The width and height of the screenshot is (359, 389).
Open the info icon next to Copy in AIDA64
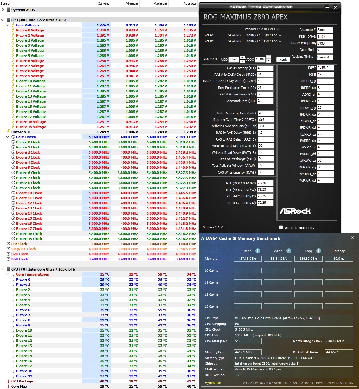point(319,251)
